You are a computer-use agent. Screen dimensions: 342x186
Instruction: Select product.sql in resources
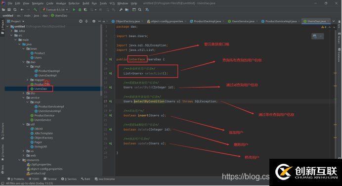(36, 173)
